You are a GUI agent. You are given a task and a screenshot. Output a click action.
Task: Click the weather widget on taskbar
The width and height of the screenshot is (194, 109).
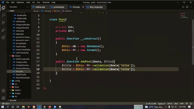coord(154,107)
